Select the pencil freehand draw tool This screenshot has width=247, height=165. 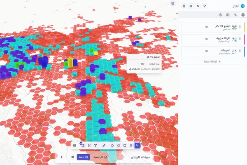[x=104, y=146]
